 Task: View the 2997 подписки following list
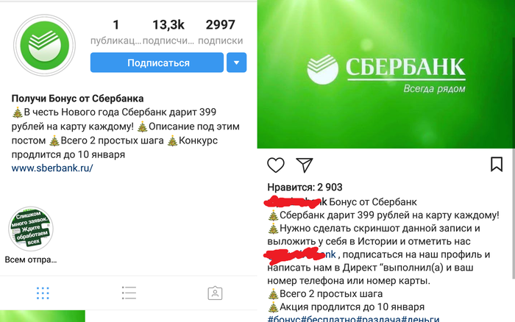221,32
